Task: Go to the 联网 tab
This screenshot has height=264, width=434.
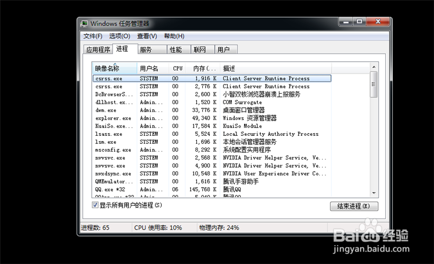Action: point(202,49)
